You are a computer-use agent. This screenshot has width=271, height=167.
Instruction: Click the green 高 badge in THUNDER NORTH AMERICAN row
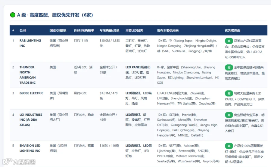point(229,67)
